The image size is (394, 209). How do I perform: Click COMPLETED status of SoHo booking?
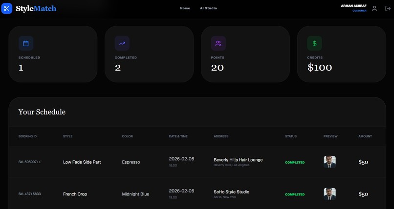295,194
